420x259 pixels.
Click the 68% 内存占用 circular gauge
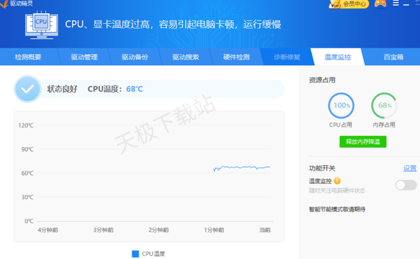[384, 106]
